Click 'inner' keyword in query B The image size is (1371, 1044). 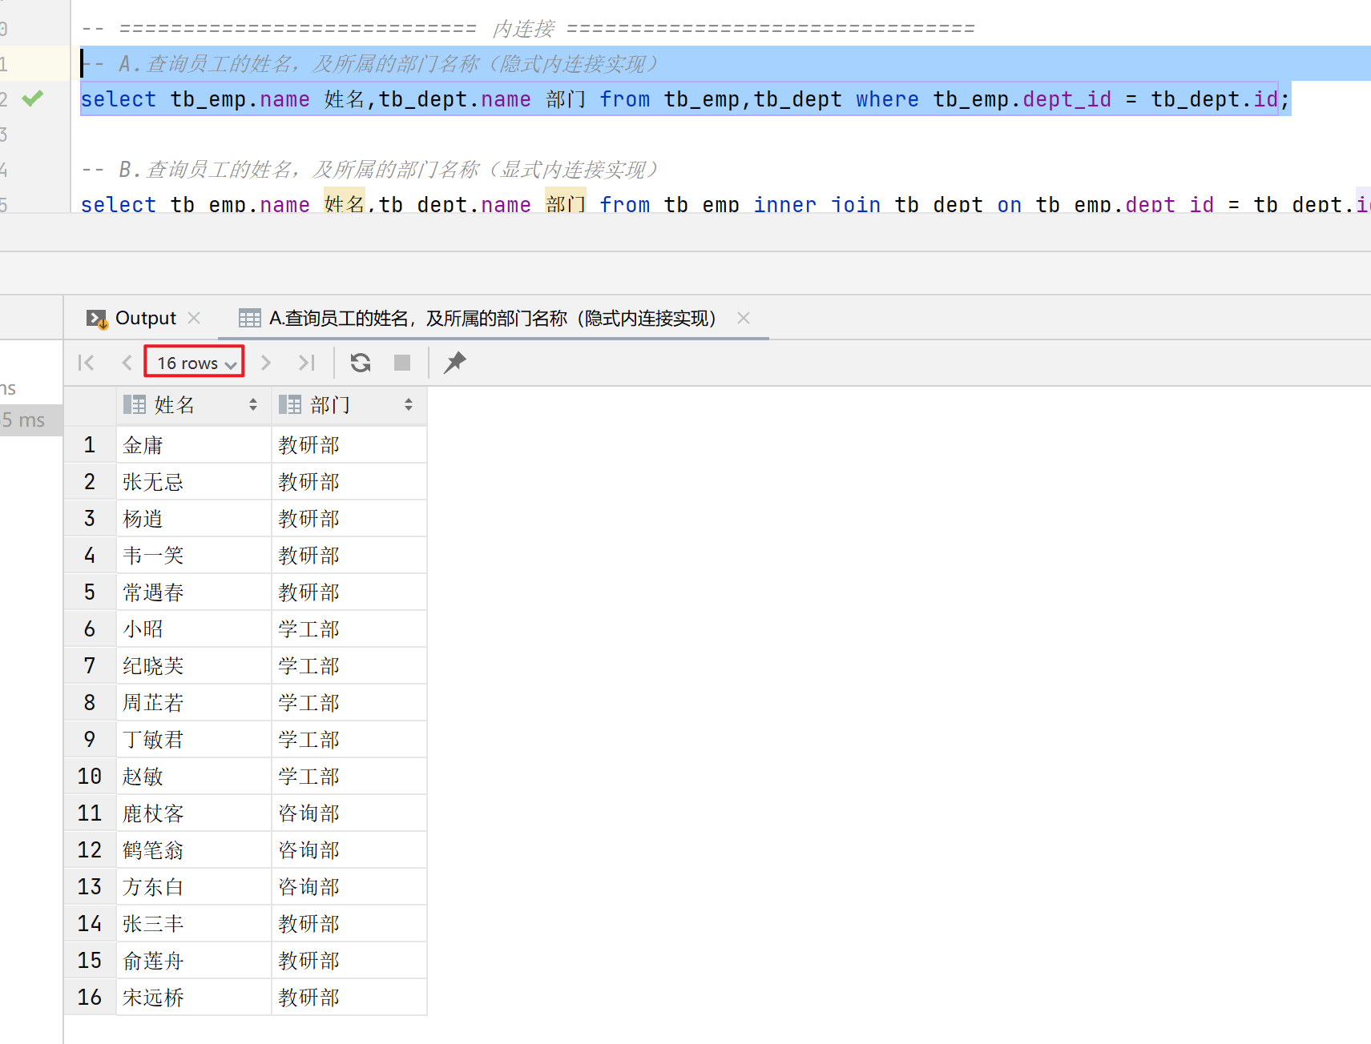point(784,204)
